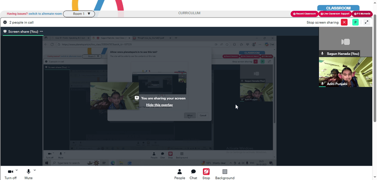Screen dimensions: 377x180
Task: Click Cancel in the shared dialog preview
Action: coord(203,115)
